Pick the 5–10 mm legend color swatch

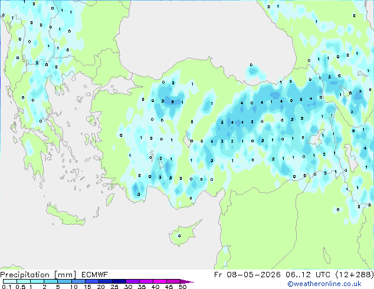click(64, 281)
